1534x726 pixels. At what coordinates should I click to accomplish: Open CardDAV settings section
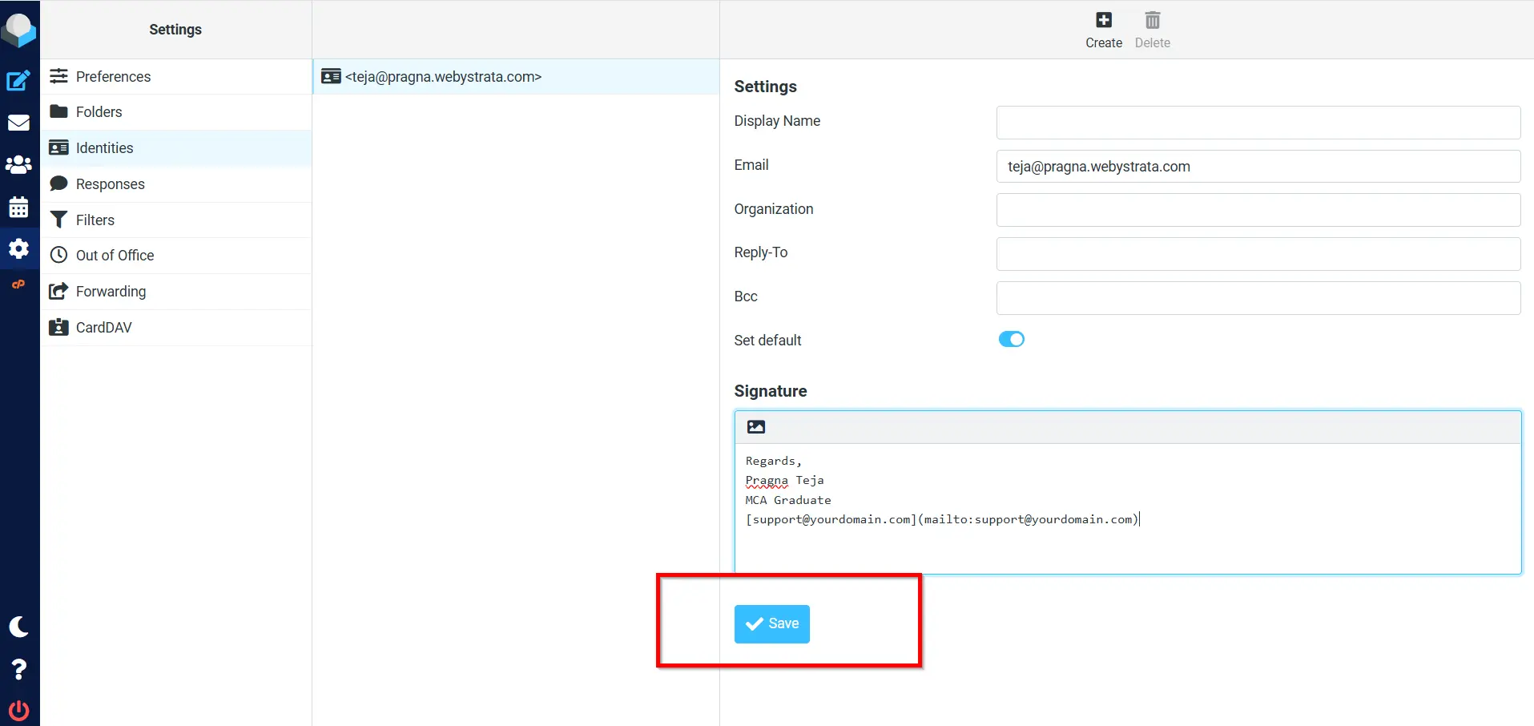[x=176, y=328]
